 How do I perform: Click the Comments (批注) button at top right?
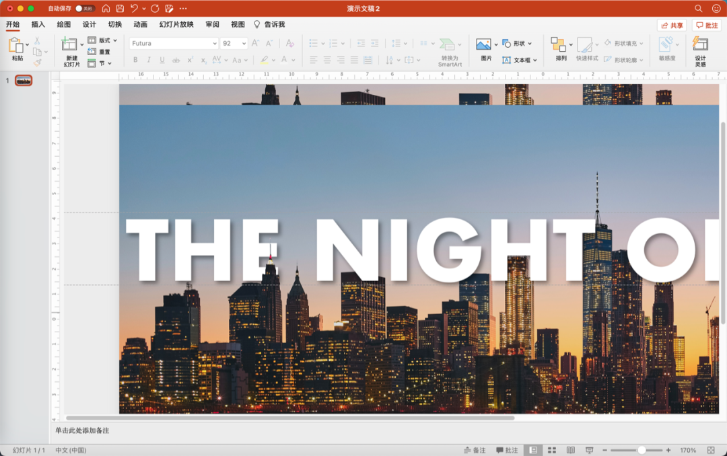pos(707,25)
